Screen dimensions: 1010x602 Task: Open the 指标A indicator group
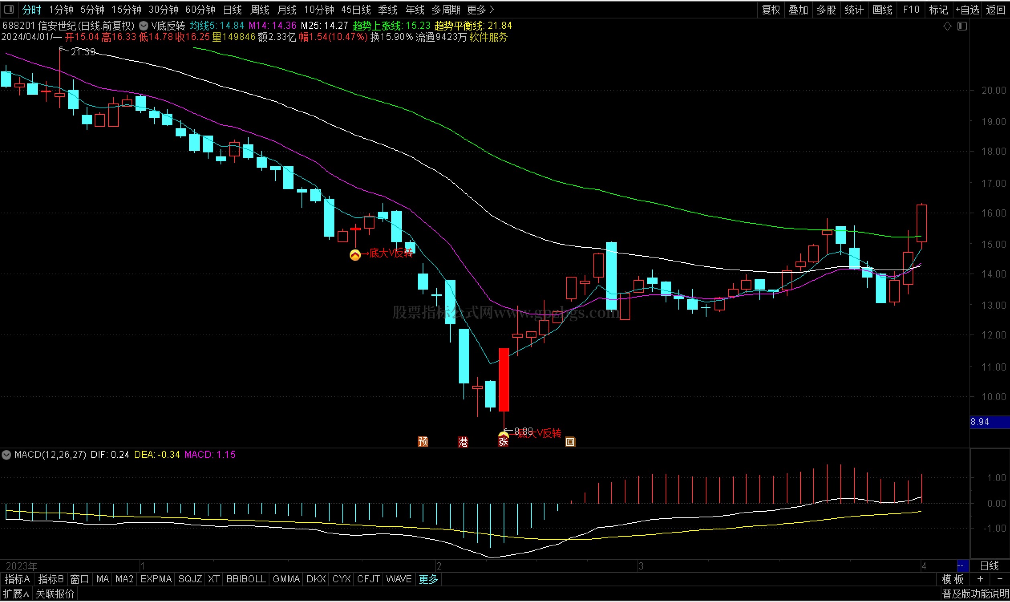click(17, 580)
